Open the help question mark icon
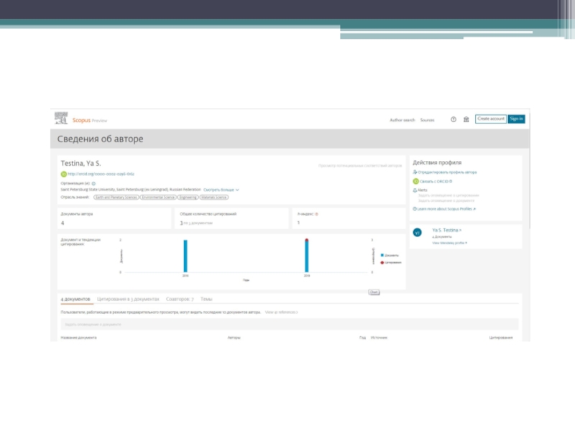Image resolution: width=575 pixels, height=431 pixels. (454, 119)
